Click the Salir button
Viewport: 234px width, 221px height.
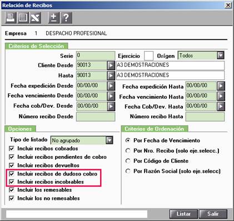(x=213, y=214)
